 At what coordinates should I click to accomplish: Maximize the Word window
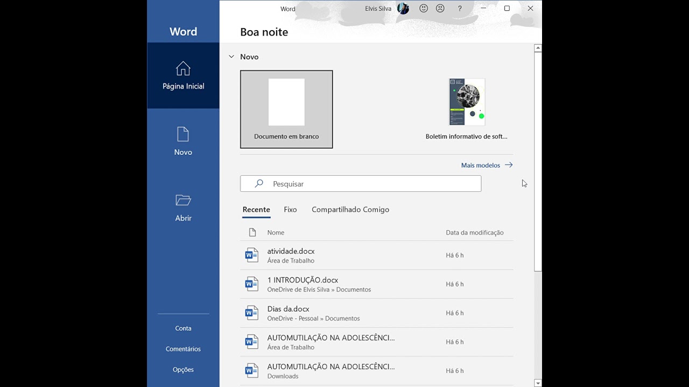(x=507, y=9)
